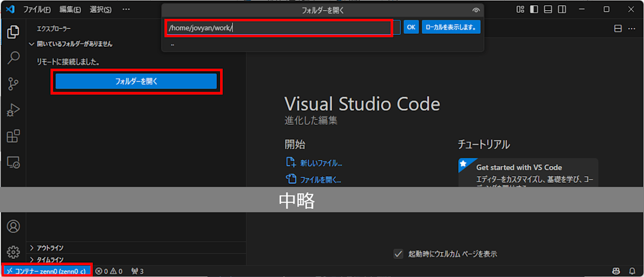Open the 選択(S) menu

[x=100, y=10]
